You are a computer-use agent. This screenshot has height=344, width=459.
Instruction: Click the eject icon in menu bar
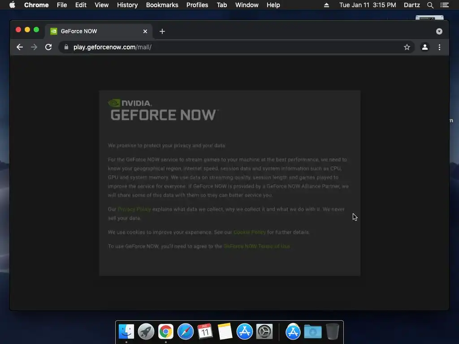pos(326,5)
